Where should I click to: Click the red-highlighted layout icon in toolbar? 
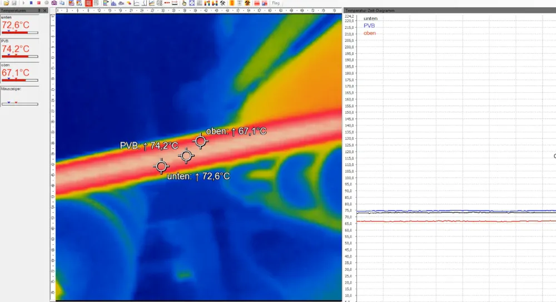coord(88,3)
